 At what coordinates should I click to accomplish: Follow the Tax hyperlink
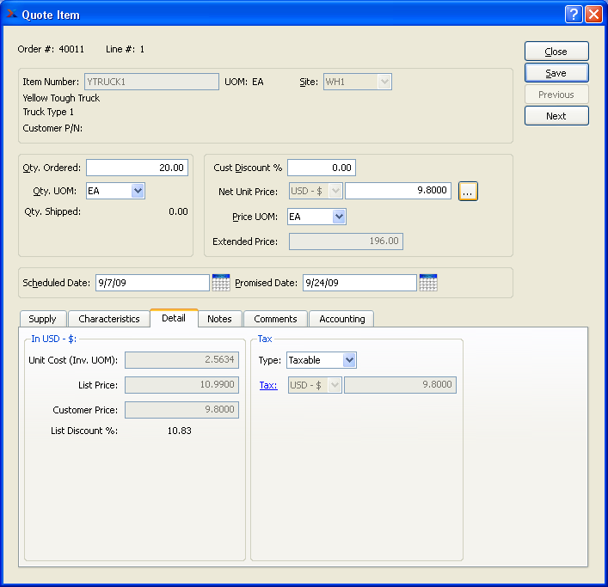click(267, 386)
